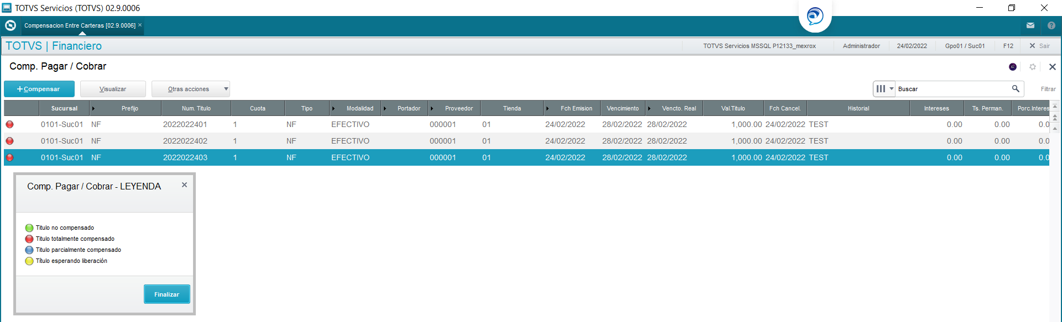Click the sort arrow before Prefijo header
The image size is (1062, 322).
(93, 108)
